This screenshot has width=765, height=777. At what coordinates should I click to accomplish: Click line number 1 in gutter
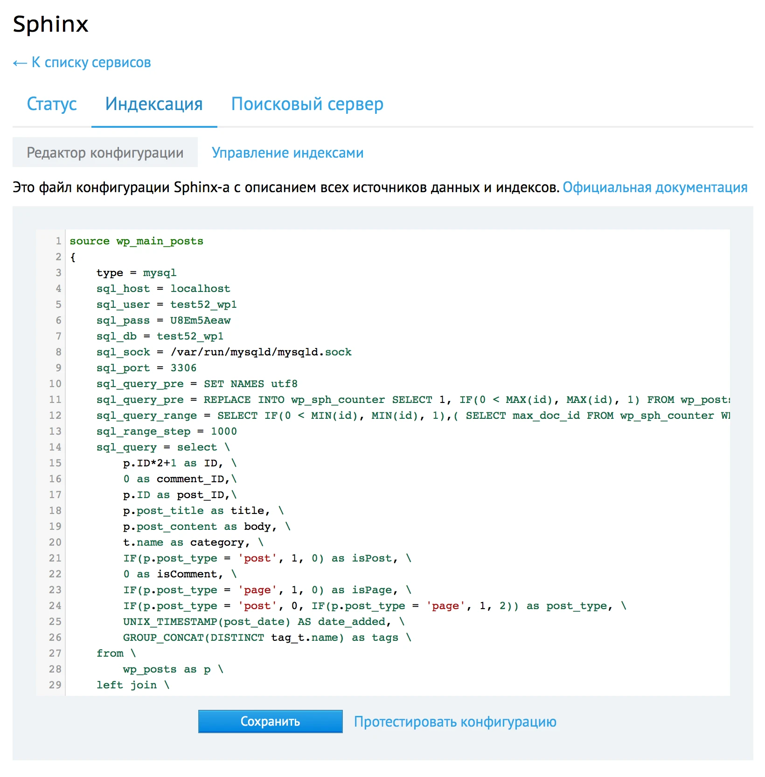pos(58,241)
